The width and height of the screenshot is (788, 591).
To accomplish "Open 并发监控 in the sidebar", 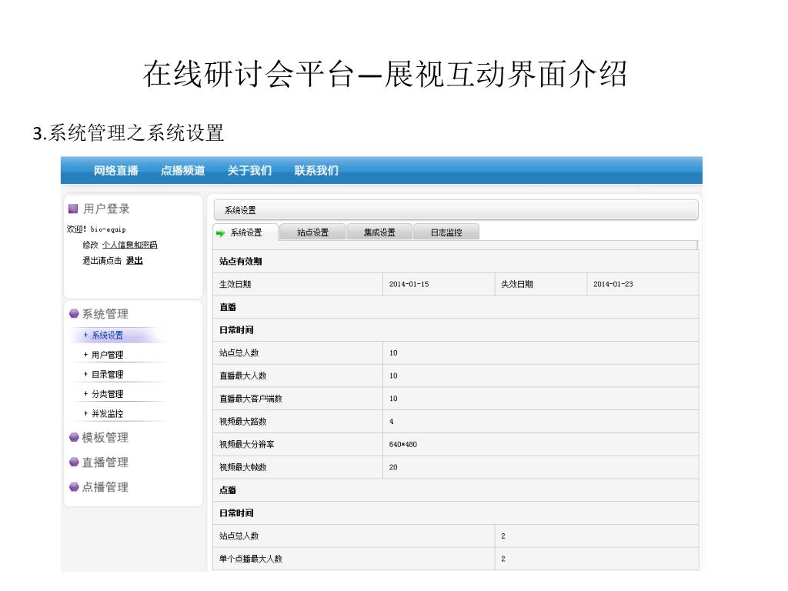I will [107, 413].
